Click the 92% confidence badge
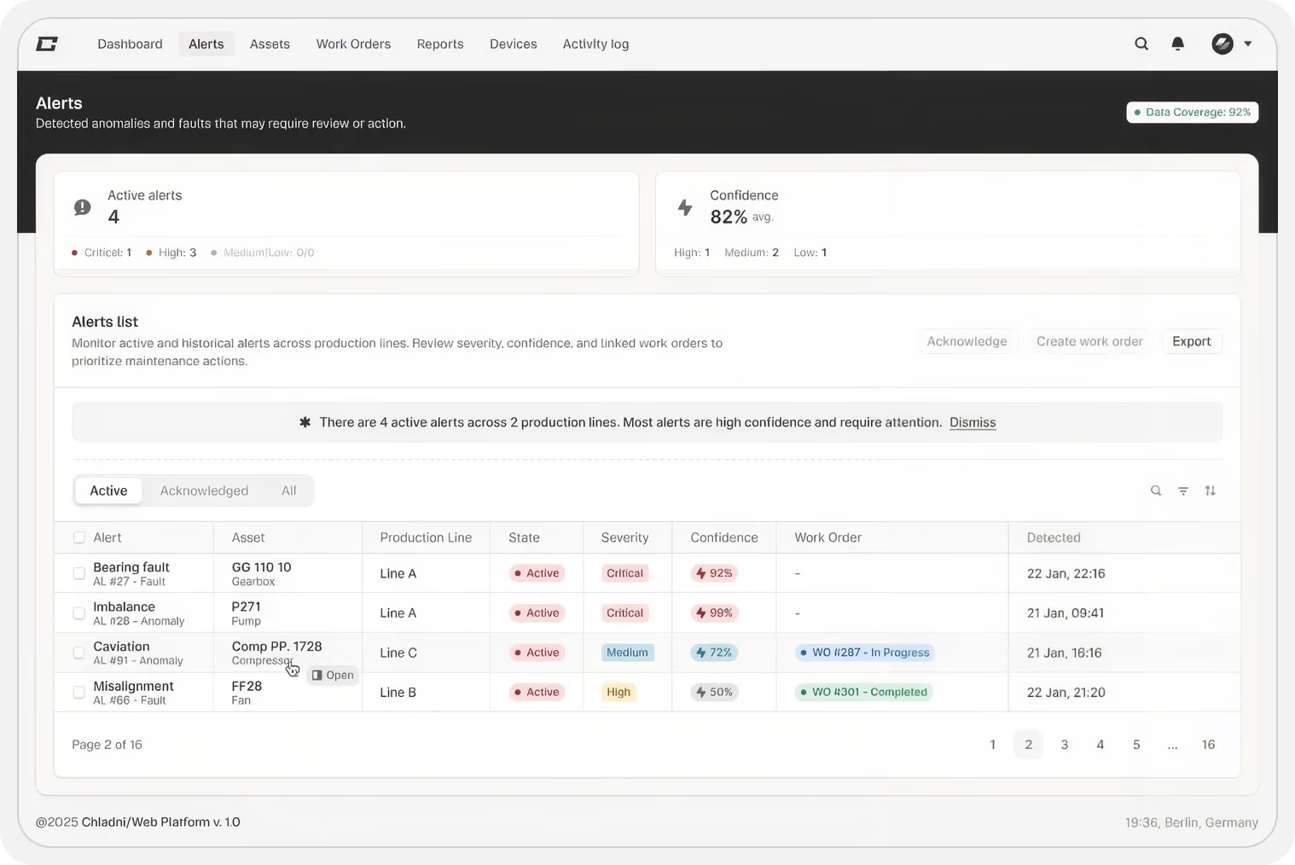Screen dimensions: 1295x865 click(714, 573)
